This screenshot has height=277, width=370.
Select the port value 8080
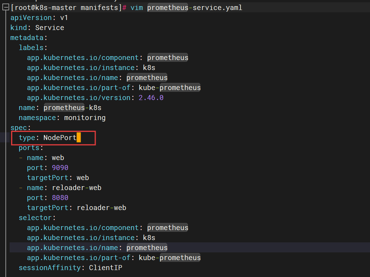point(60,198)
